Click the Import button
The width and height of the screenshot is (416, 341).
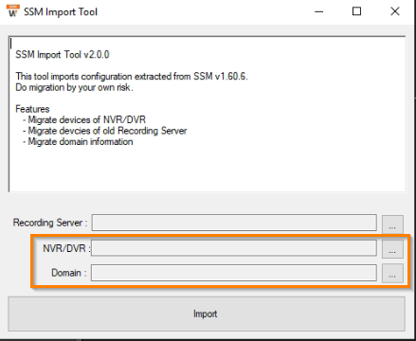point(207,314)
